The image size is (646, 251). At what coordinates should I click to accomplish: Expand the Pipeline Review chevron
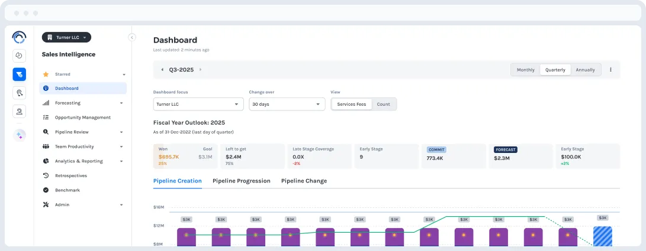tap(121, 132)
